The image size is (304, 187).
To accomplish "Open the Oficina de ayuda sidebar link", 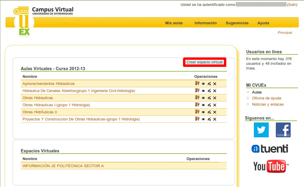I will tap(266, 98).
